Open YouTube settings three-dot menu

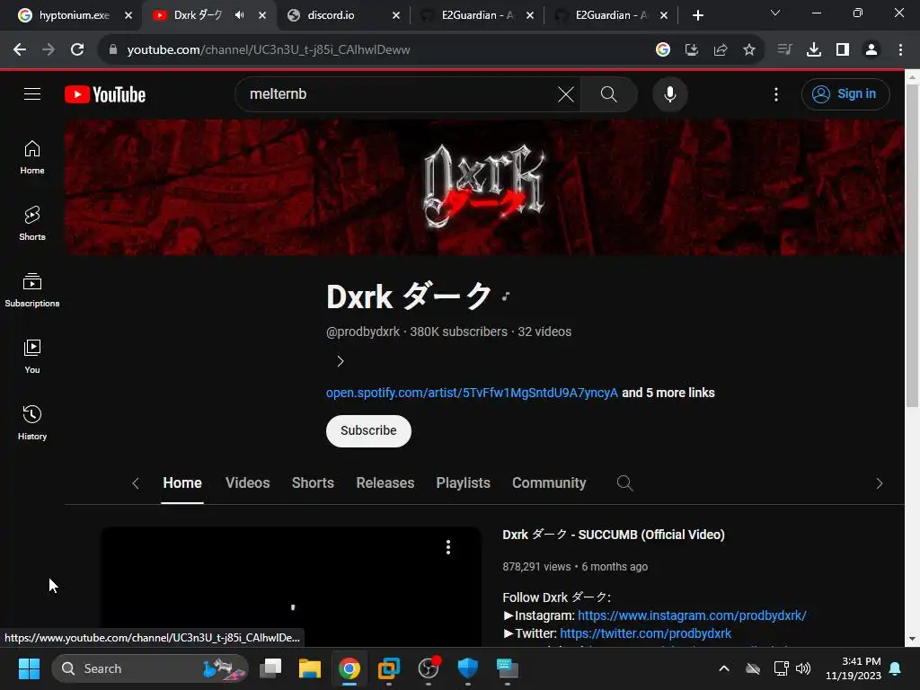(775, 93)
